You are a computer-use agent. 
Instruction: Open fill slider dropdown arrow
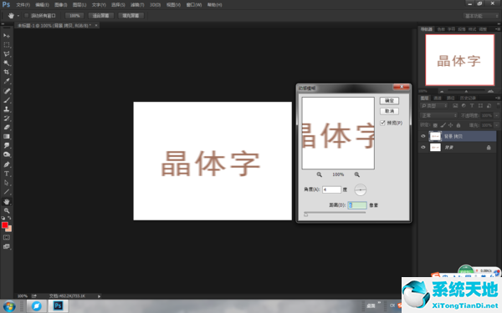(x=496, y=125)
